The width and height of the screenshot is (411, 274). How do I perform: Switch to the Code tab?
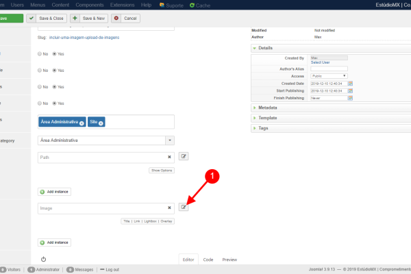[208, 260]
